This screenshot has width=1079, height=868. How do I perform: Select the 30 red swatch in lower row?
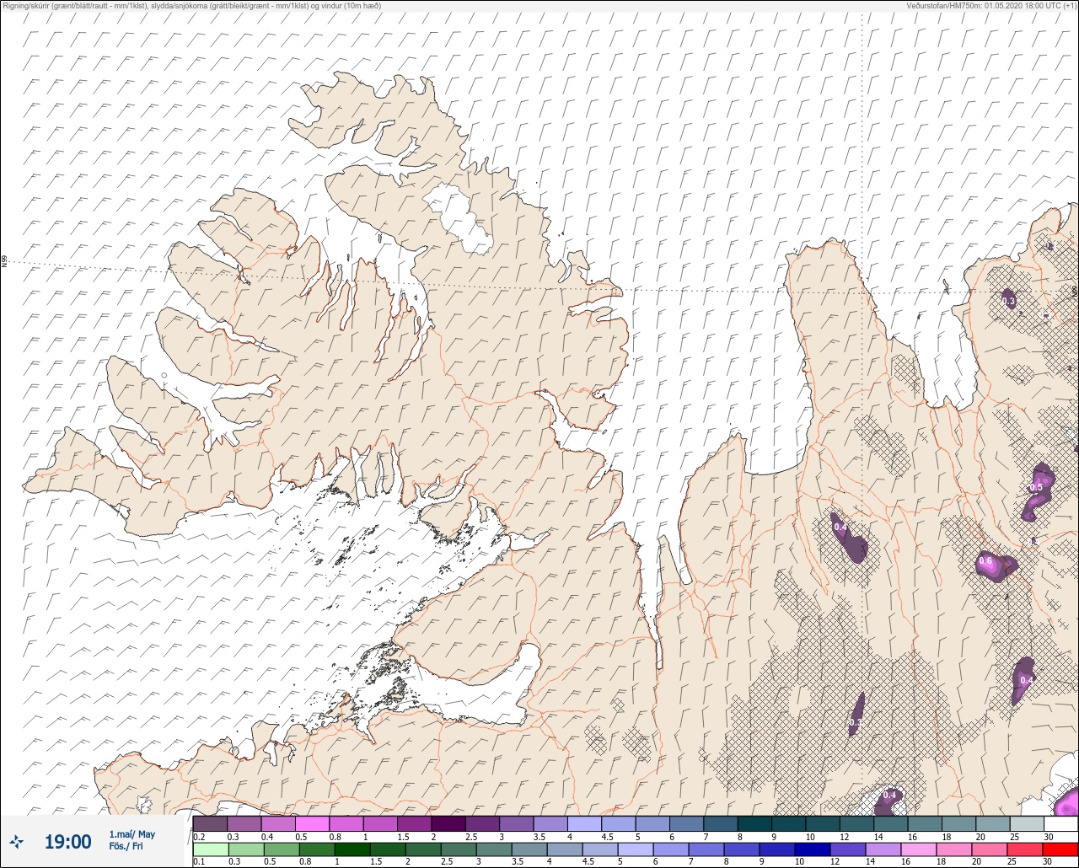pos(1060,849)
